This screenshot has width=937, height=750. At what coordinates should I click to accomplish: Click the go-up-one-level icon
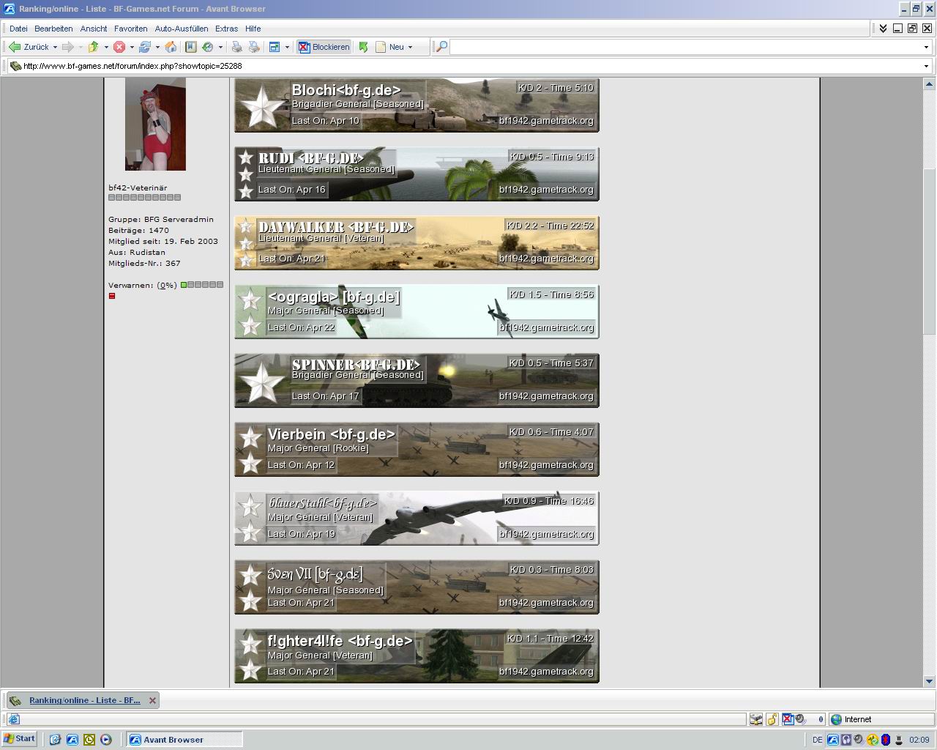pos(93,47)
